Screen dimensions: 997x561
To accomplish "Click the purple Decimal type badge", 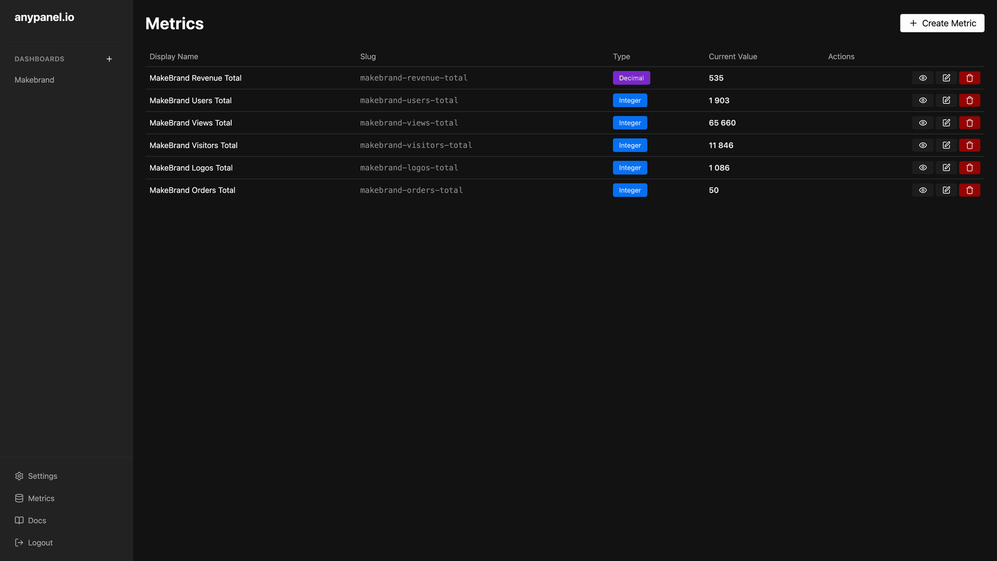I will click(631, 77).
